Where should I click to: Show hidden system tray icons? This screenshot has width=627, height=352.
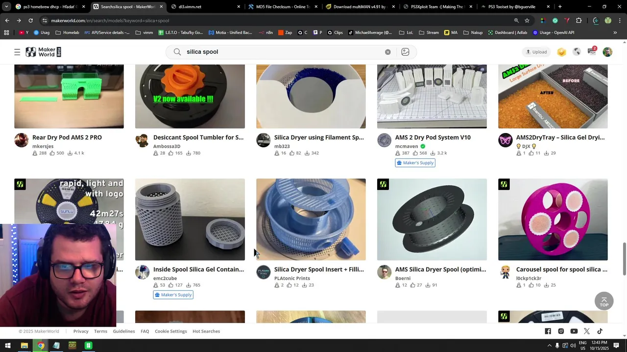[549, 346]
